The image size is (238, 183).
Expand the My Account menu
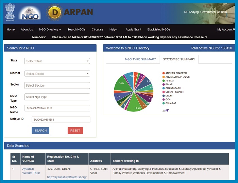point(226,30)
